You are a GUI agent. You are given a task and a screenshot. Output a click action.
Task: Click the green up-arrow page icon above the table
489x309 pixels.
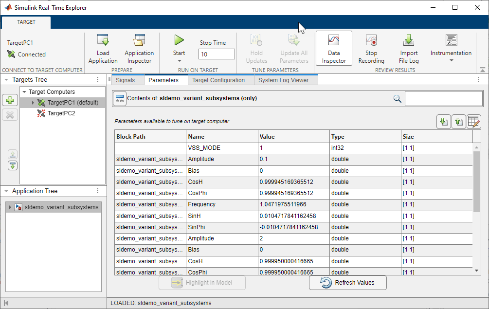[458, 122]
